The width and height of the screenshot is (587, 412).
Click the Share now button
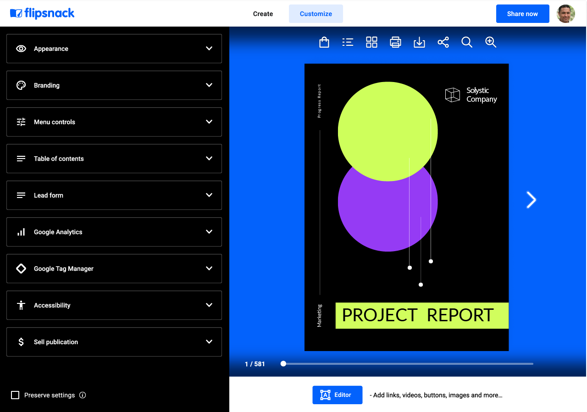522,14
